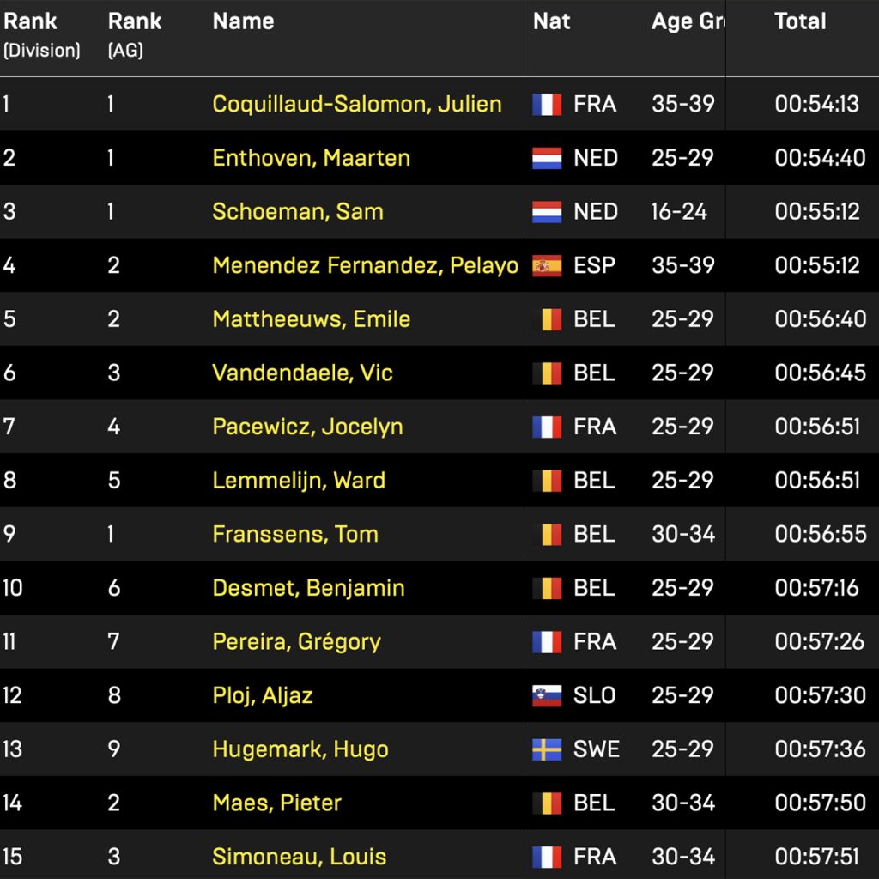The height and width of the screenshot is (879, 879).
Task: Sort by Nat column header
Action: pos(551,22)
